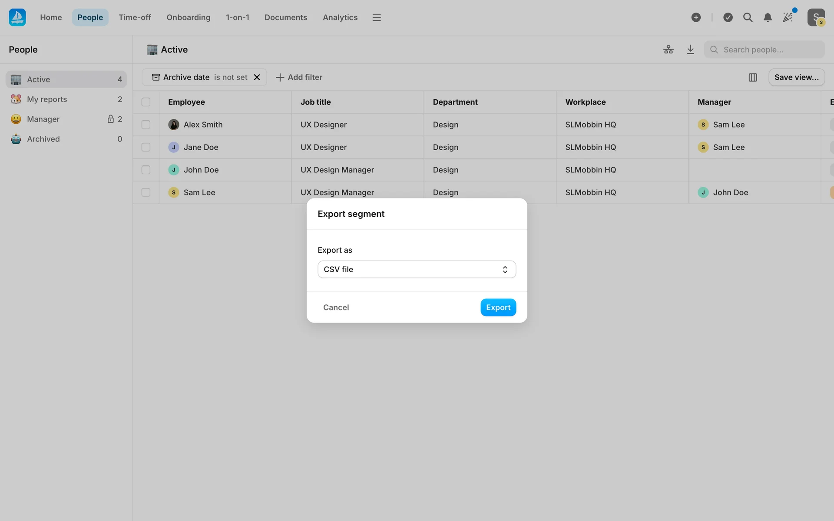Screen dimensions: 834x521
Task: Go to the Time-off tab
Action: pos(135,17)
